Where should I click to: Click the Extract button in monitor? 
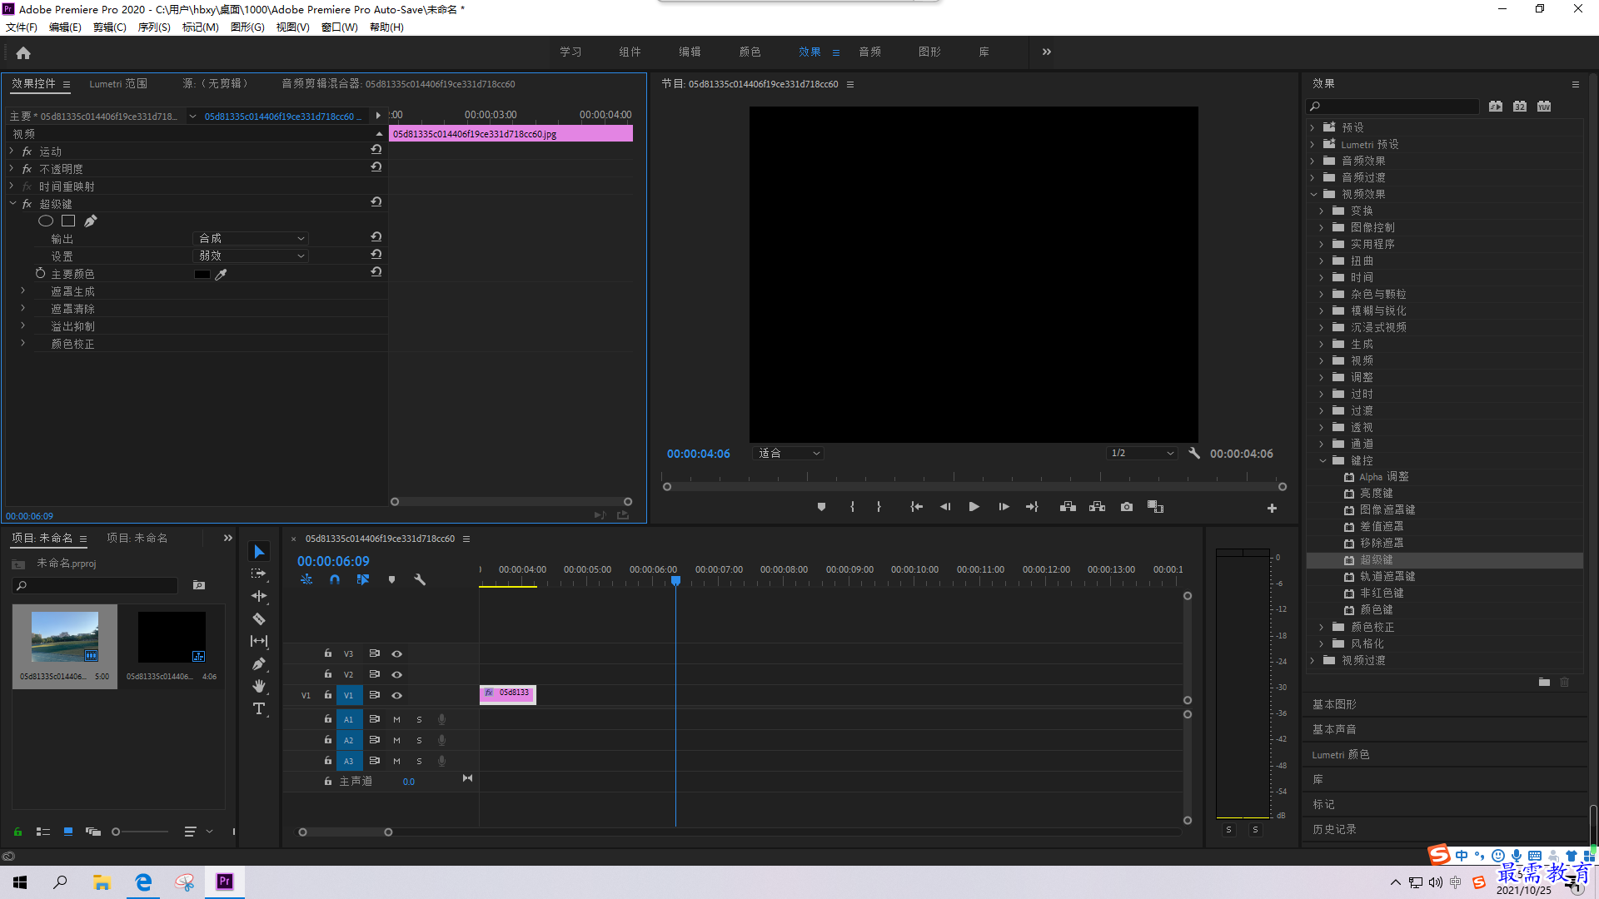click(x=1097, y=507)
